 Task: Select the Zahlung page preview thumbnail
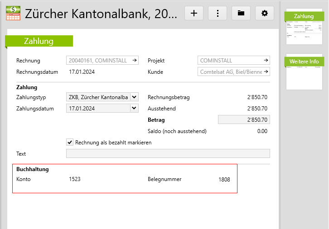[304, 32]
